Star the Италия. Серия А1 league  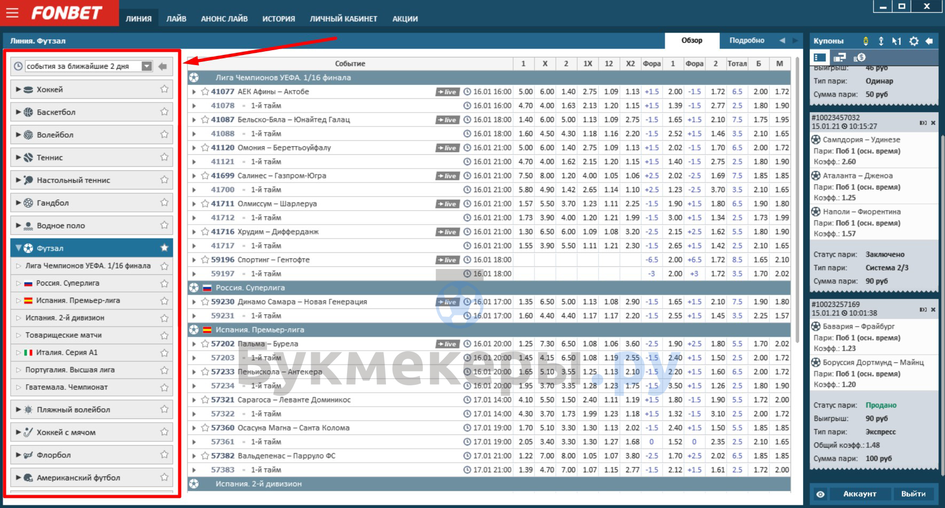coord(164,353)
